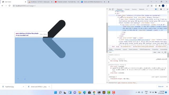Go back in browser history

click(2, 6)
